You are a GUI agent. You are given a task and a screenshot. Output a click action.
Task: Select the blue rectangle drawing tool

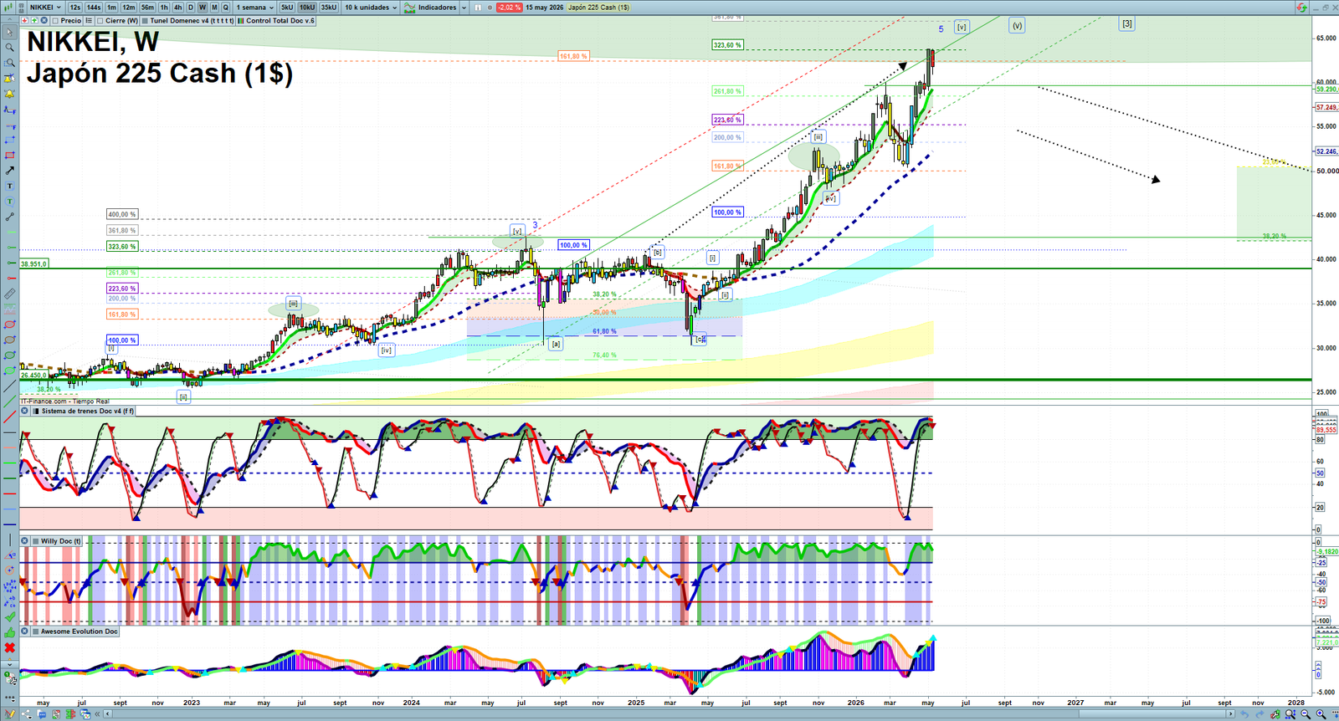click(9, 140)
